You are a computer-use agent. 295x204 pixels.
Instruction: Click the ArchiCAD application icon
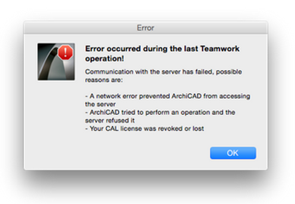[x=56, y=62]
